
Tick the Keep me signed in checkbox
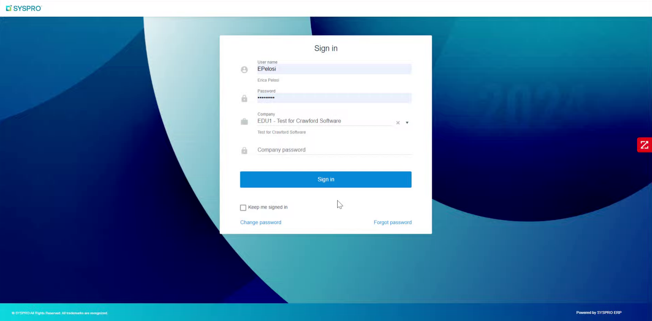[243, 207]
